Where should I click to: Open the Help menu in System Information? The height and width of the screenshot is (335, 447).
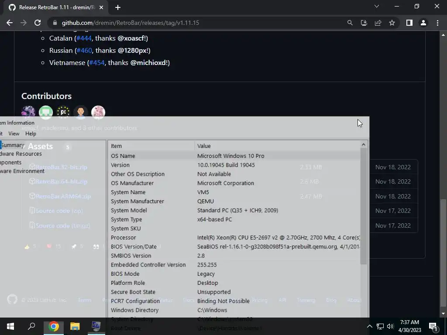(x=31, y=133)
